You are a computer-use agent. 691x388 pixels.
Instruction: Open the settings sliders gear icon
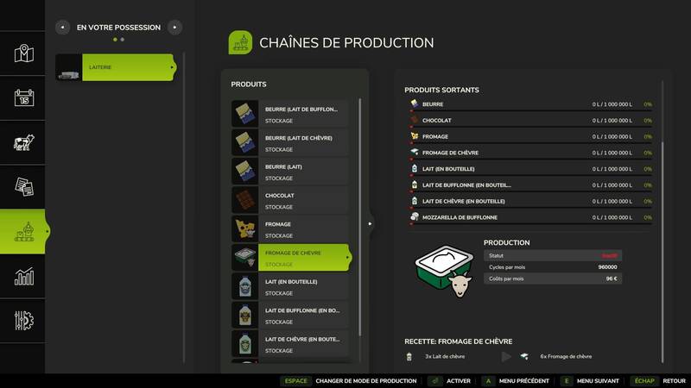click(24, 321)
